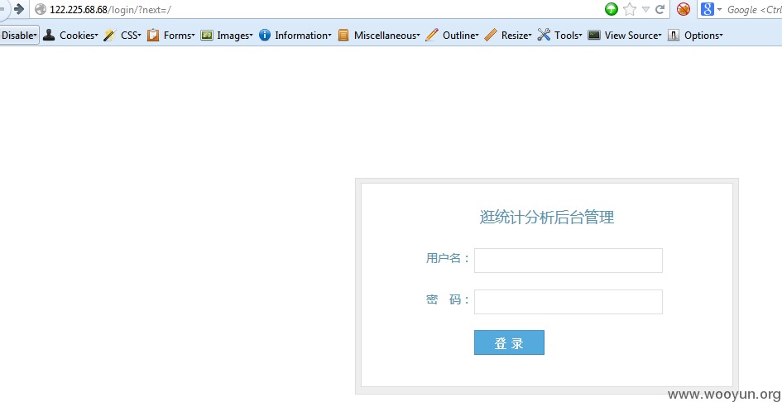Open the URL history dropdown arrow
The width and height of the screenshot is (782, 402).
(645, 9)
